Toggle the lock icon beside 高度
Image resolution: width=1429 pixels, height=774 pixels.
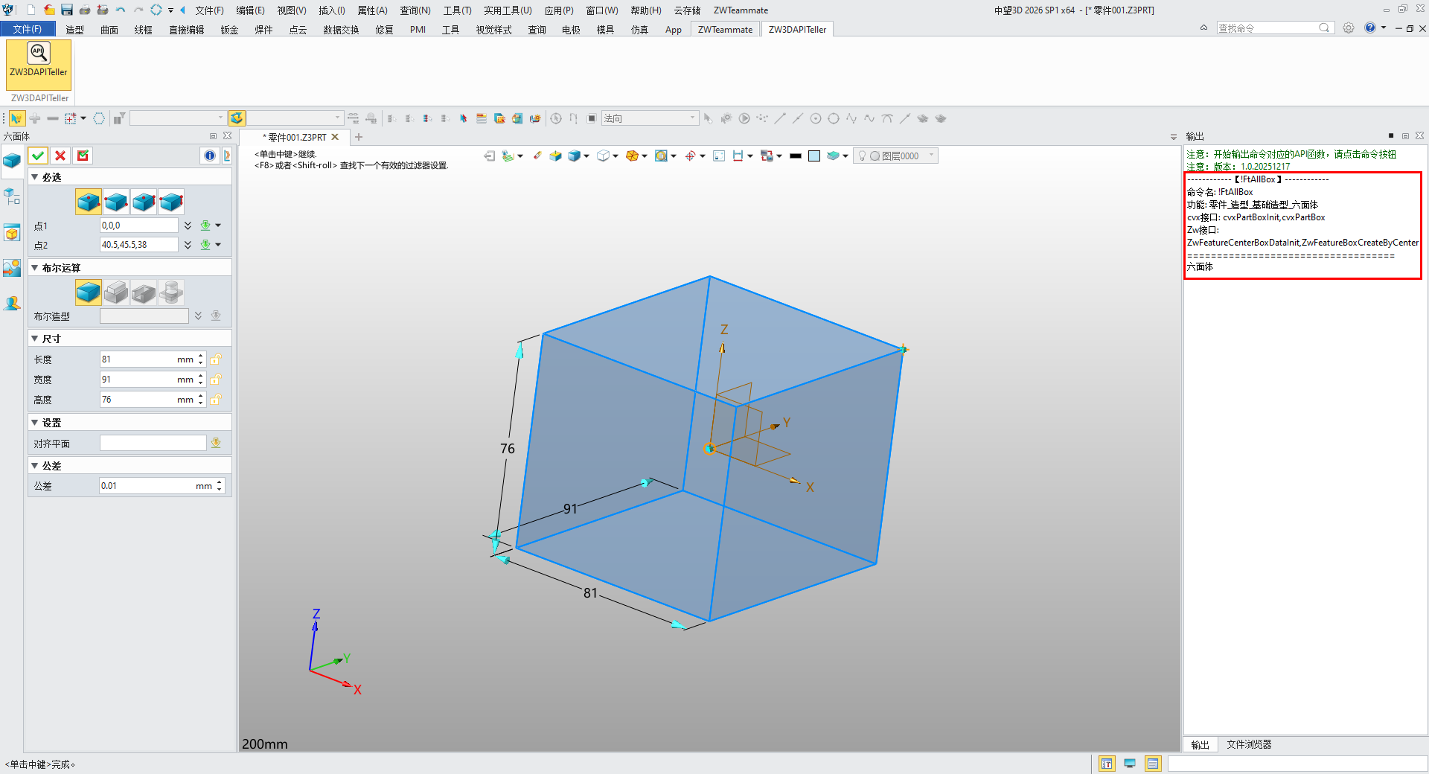(x=216, y=400)
